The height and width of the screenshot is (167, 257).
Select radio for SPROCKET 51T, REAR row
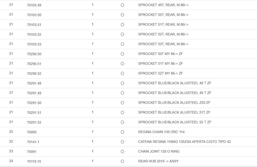click(122, 25)
